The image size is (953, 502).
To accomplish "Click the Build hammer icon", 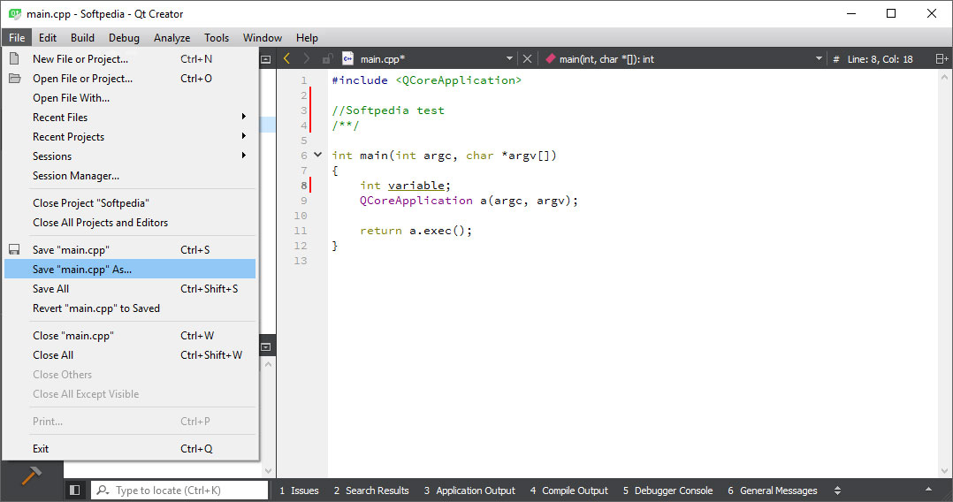I will pyautogui.click(x=31, y=475).
